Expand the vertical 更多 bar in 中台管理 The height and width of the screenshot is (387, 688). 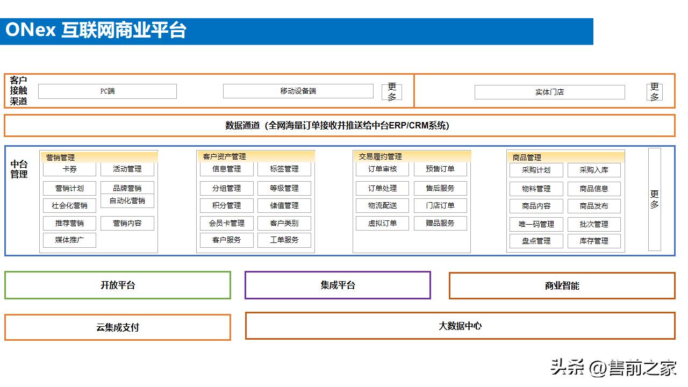click(655, 200)
